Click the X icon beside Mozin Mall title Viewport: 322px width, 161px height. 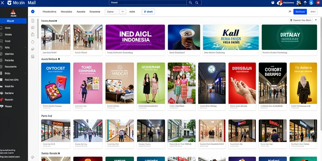pyautogui.click(x=3, y=3)
